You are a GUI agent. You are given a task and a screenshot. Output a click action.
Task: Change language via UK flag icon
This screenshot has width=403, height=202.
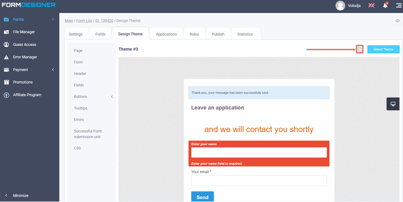372,5
